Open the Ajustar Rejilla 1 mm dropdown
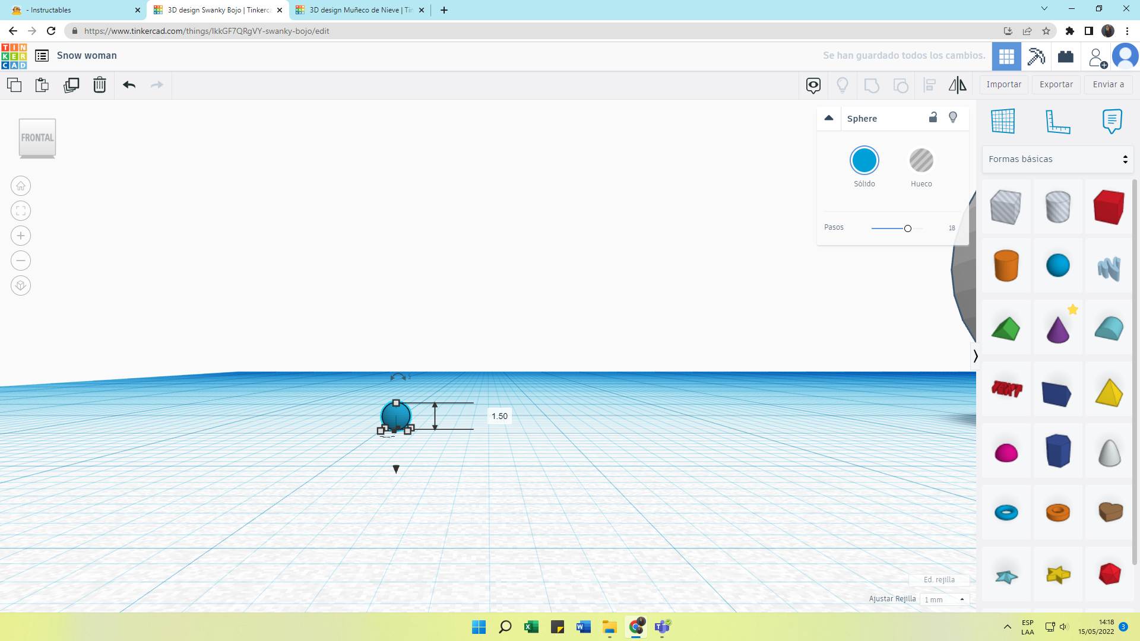The width and height of the screenshot is (1140, 641). (x=944, y=599)
